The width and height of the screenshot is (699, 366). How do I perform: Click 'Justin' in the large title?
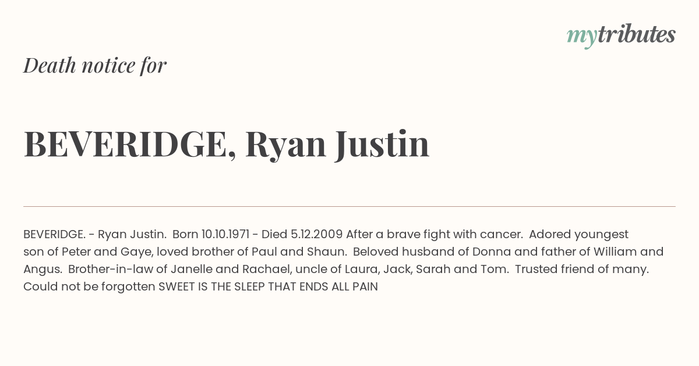coord(382,144)
